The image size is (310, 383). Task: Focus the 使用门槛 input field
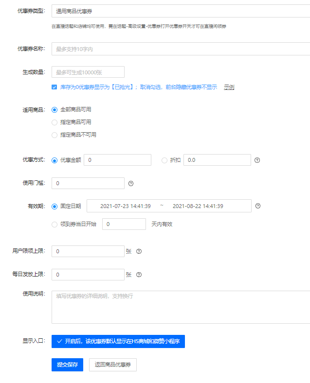(88, 183)
